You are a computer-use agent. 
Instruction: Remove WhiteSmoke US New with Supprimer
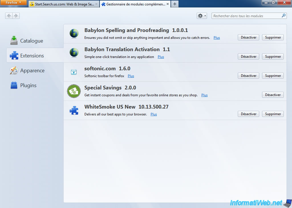(x=273, y=114)
